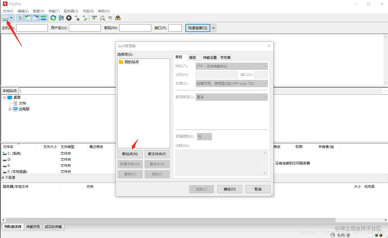Click the 新文件夹(F) button
Image resolution: width=388 pixels, height=238 pixels.
click(157, 154)
